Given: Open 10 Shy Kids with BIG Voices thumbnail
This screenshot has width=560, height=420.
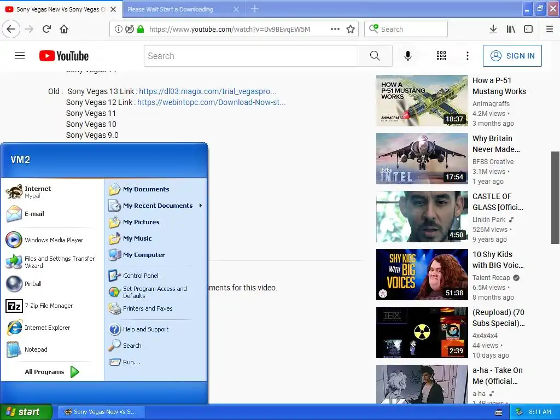Looking at the screenshot, I should coord(422,275).
